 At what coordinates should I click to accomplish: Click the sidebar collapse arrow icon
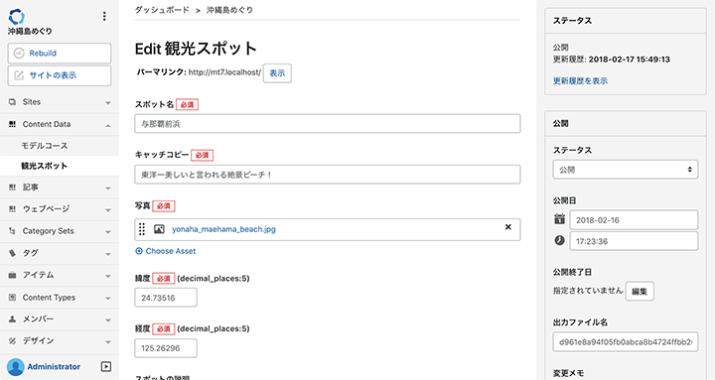(x=106, y=366)
